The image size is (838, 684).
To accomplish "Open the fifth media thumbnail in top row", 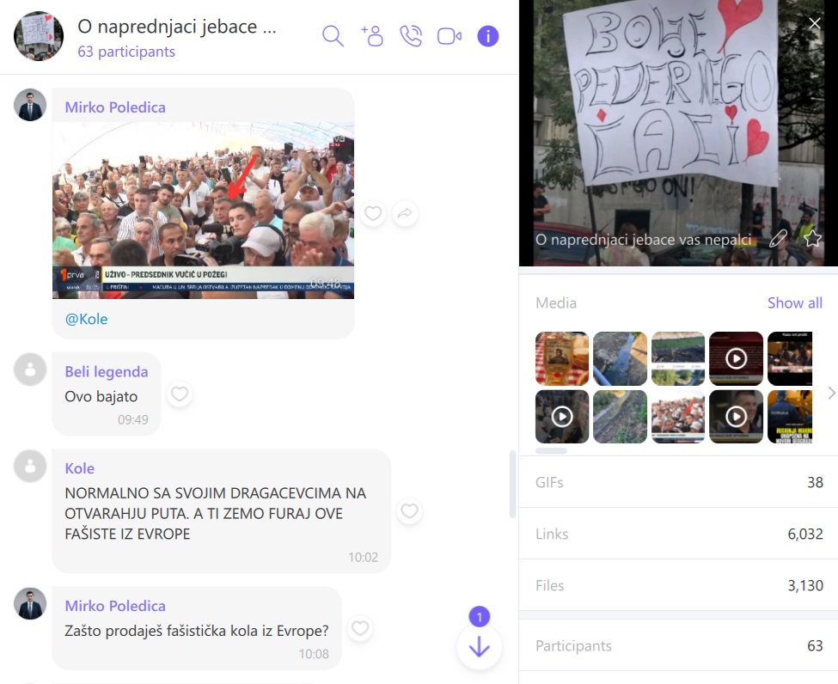I will tap(790, 358).
